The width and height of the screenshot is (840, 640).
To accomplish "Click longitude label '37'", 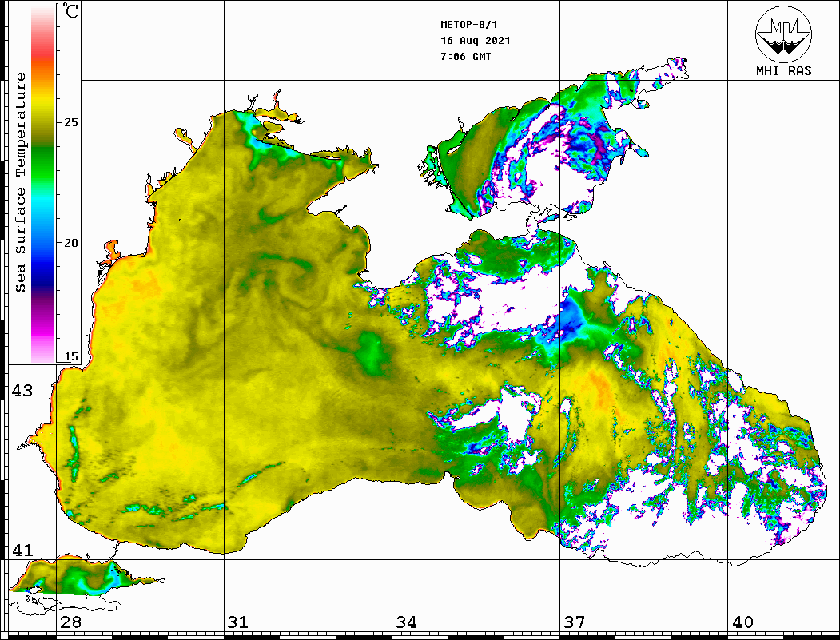I will coord(575,622).
